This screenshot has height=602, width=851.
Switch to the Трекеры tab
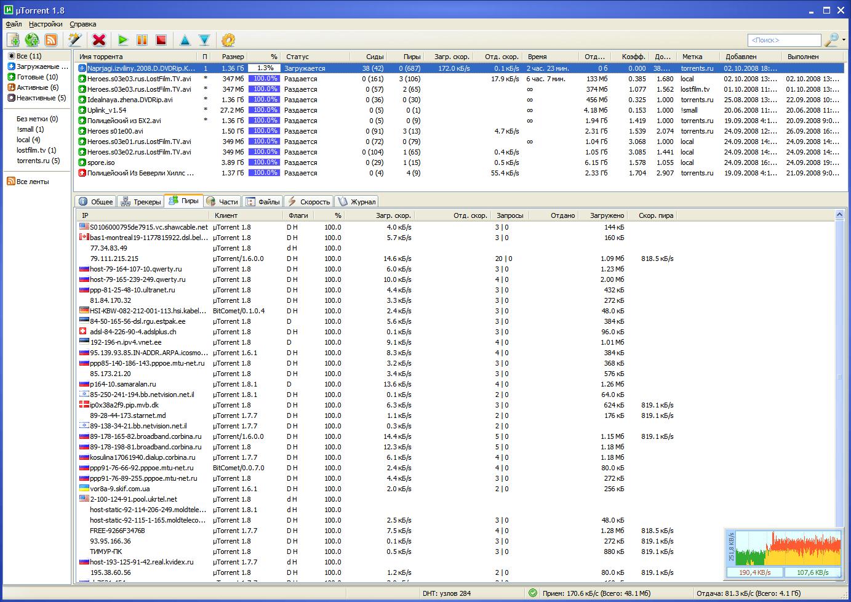pyautogui.click(x=141, y=201)
